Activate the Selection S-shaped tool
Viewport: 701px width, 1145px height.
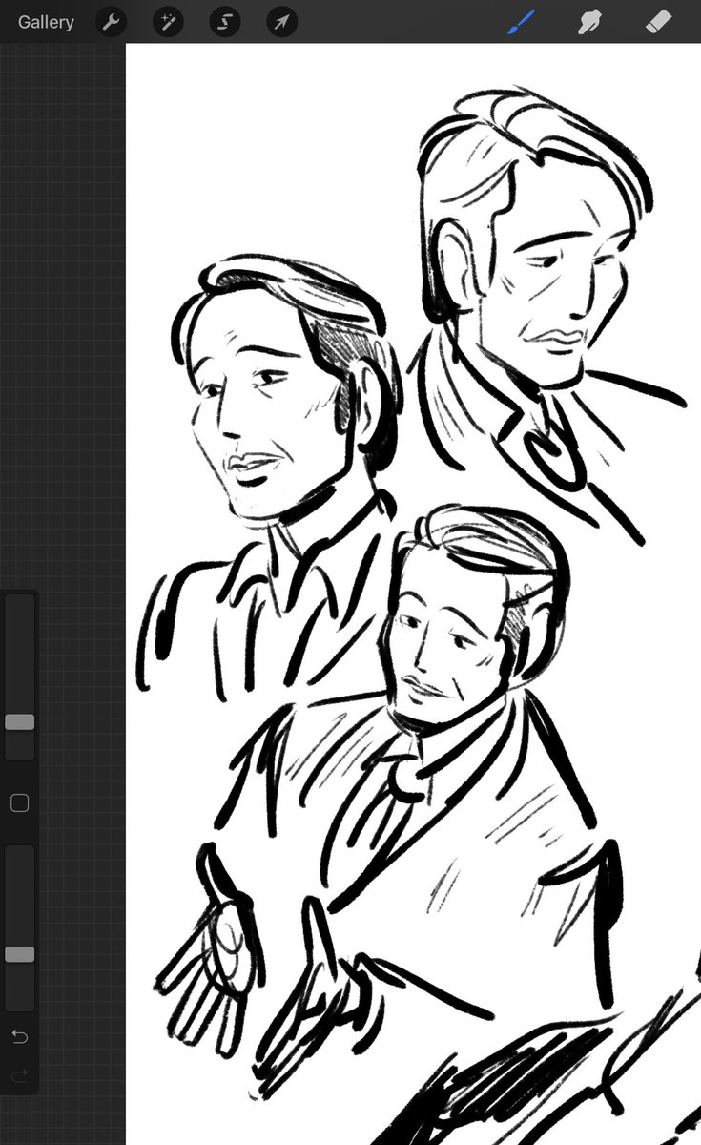pos(225,22)
